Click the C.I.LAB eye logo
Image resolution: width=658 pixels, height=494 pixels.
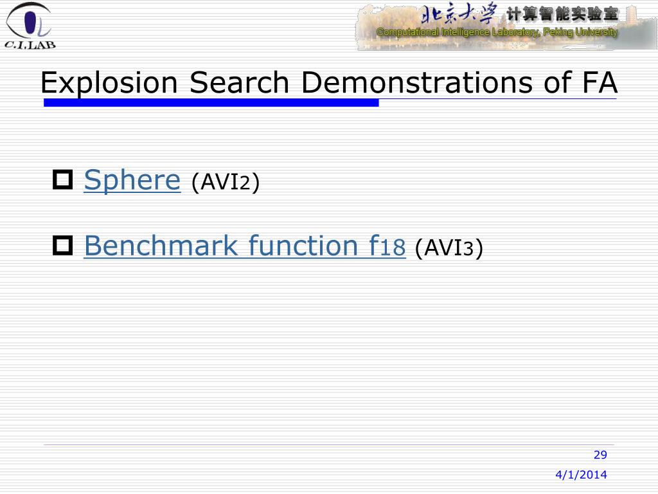tap(29, 20)
